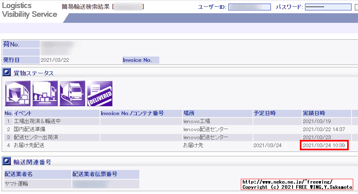Click the 輸送関連番号 section header icon
Screen dimensions: 358x194
point(7,162)
